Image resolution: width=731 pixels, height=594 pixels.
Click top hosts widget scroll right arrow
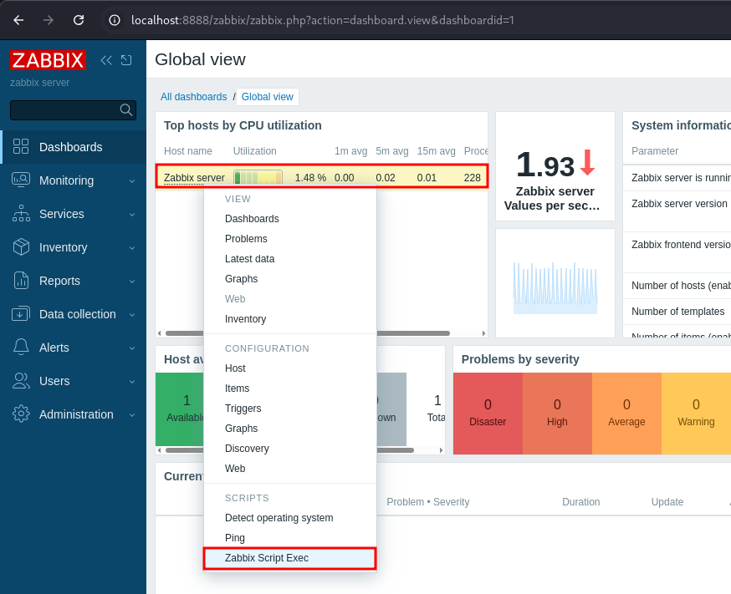tap(483, 333)
